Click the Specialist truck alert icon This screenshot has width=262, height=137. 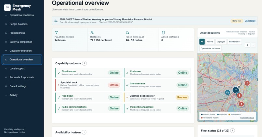click(x=58, y=85)
